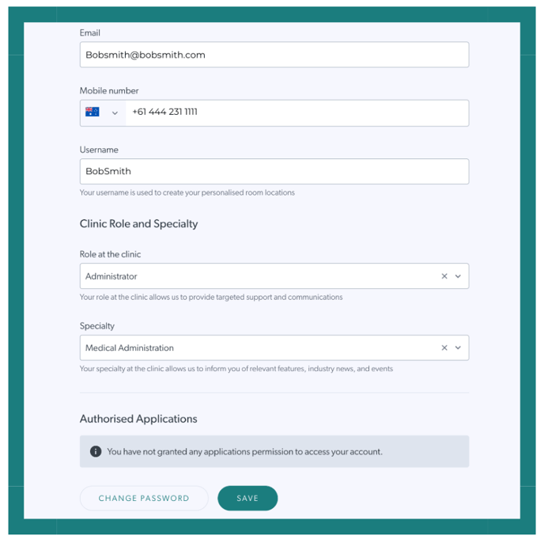The height and width of the screenshot is (543, 544).
Task: Focus the Email input field
Action: click(274, 55)
